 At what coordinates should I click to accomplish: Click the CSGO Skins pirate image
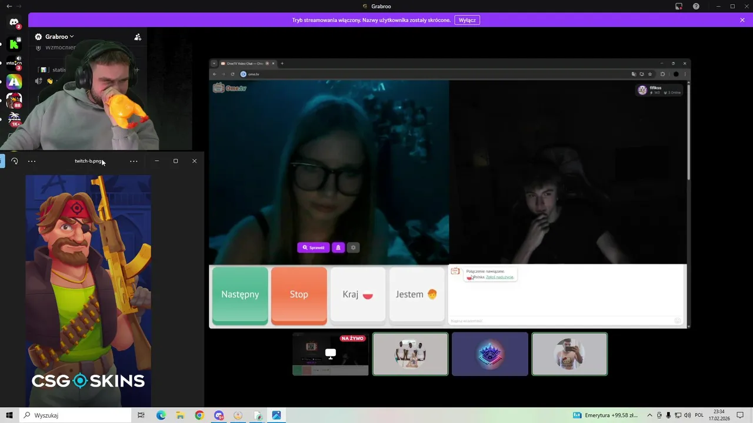(88, 290)
